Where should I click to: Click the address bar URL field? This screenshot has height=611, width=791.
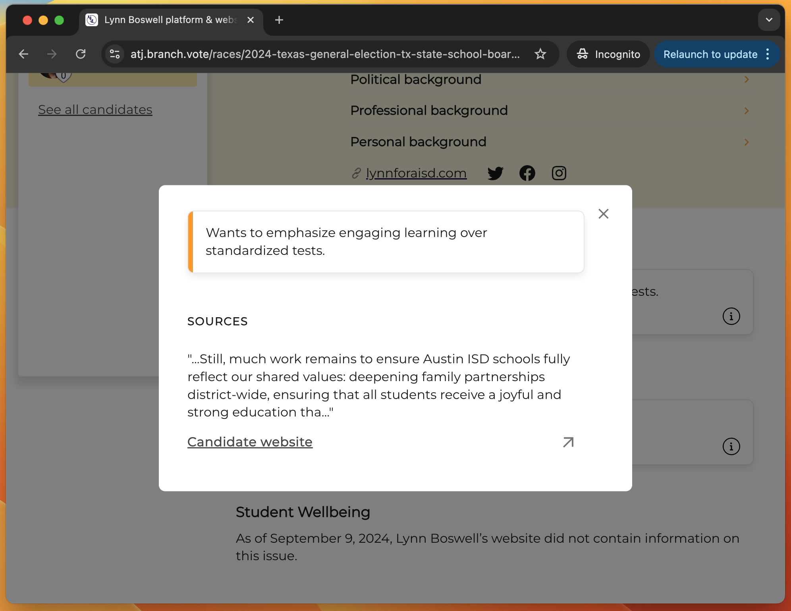click(325, 54)
